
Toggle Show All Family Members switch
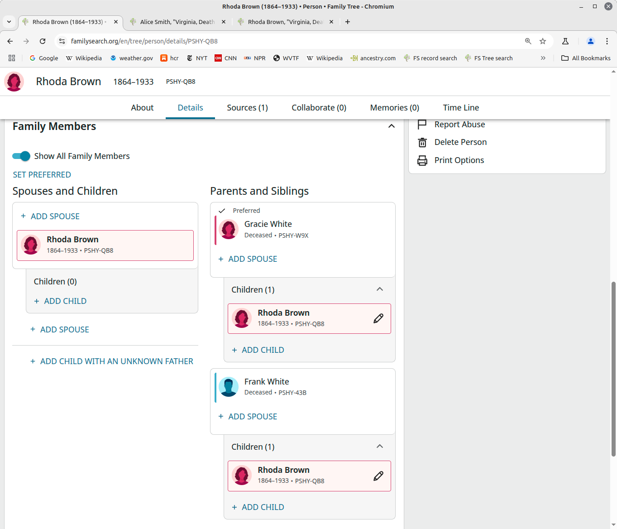click(21, 156)
